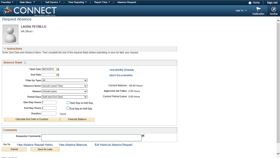280x158 pixels.
Task: Click the scrollbar up arrow
Action: (278, 21)
